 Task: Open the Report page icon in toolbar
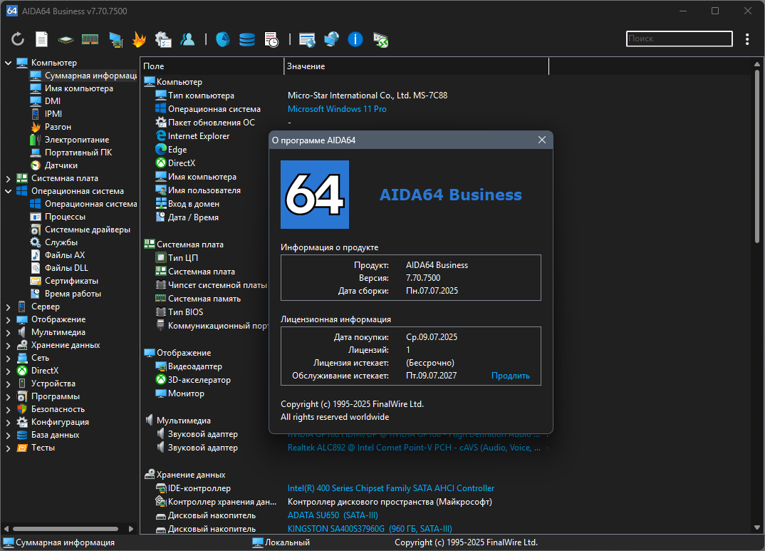click(41, 39)
